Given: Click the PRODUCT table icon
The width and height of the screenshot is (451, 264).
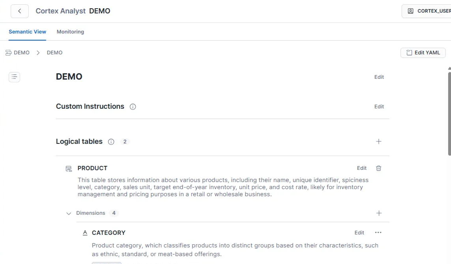Looking at the screenshot, I should [x=69, y=169].
